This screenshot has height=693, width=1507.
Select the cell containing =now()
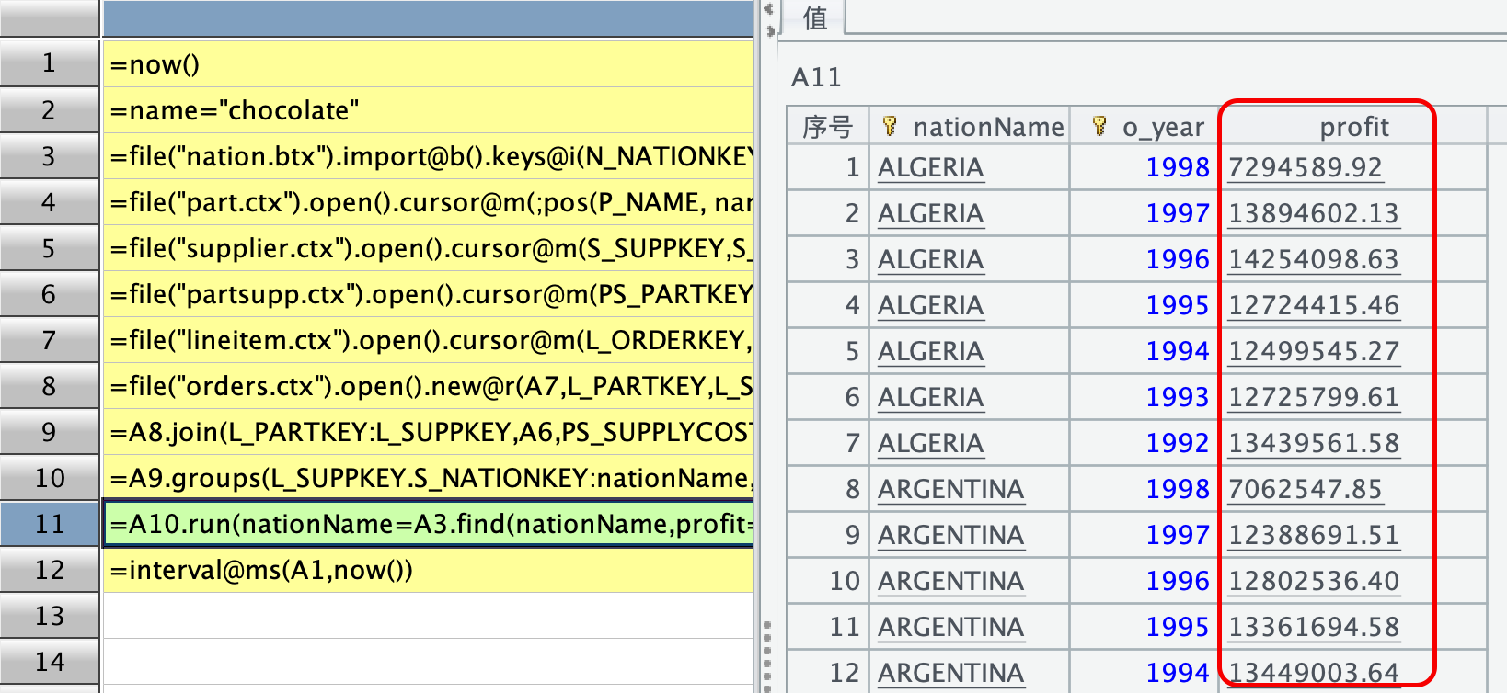(428, 64)
